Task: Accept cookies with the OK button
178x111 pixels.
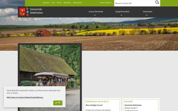Action: [x=58, y=103]
